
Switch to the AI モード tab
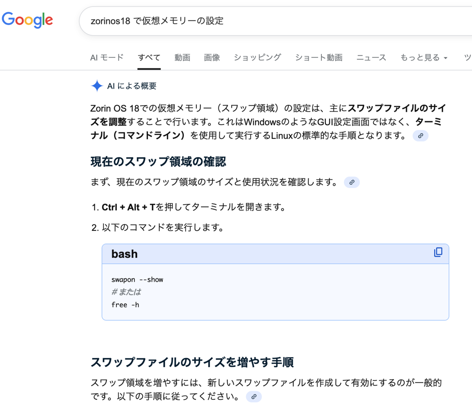click(107, 58)
